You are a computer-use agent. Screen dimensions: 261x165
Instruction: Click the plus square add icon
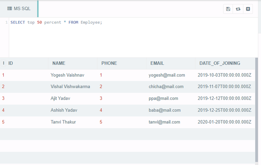(x=248, y=9)
